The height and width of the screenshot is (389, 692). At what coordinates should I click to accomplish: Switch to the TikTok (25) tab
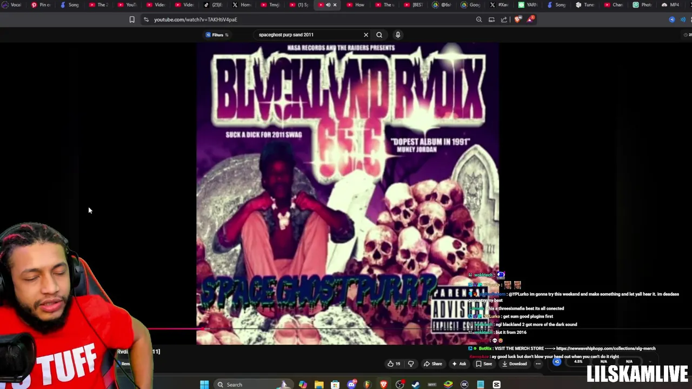tap(213, 5)
